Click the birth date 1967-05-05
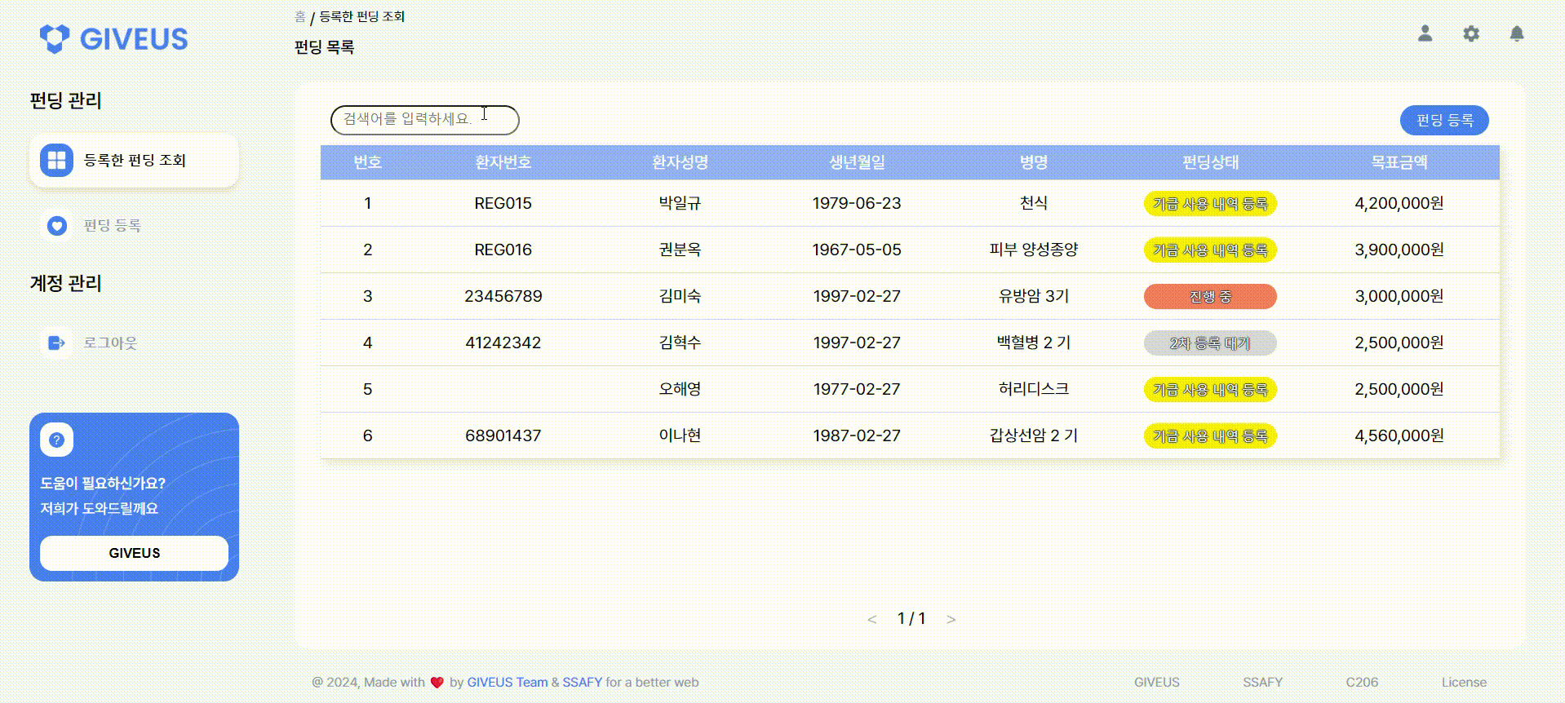 857,250
